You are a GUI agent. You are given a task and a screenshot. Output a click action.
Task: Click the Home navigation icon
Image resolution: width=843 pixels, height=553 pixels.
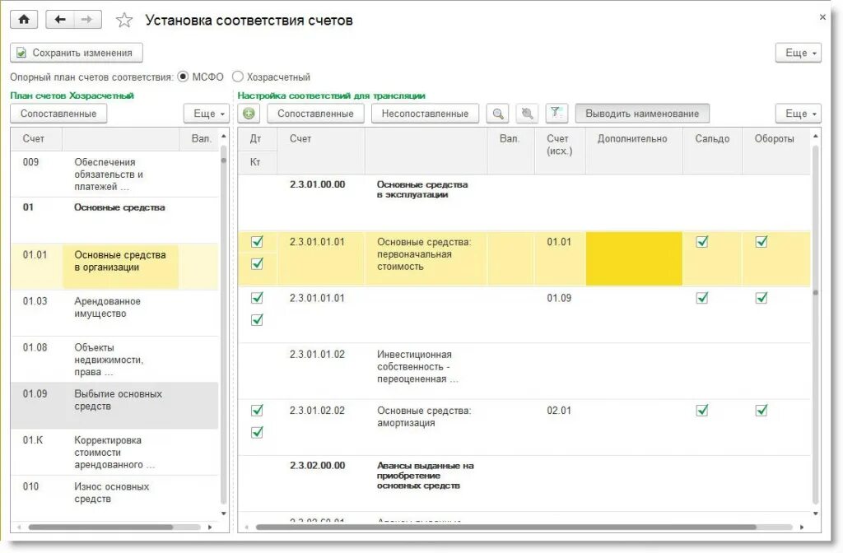pos(23,18)
